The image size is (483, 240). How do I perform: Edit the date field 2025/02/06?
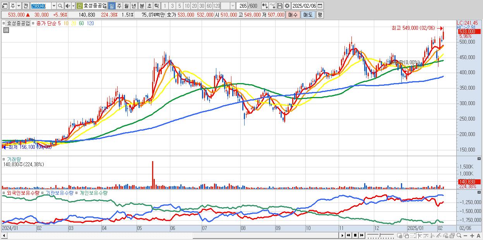[x=304, y=6]
